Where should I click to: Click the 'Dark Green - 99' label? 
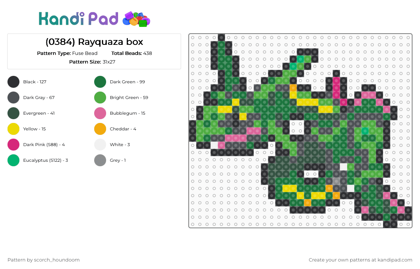(127, 82)
